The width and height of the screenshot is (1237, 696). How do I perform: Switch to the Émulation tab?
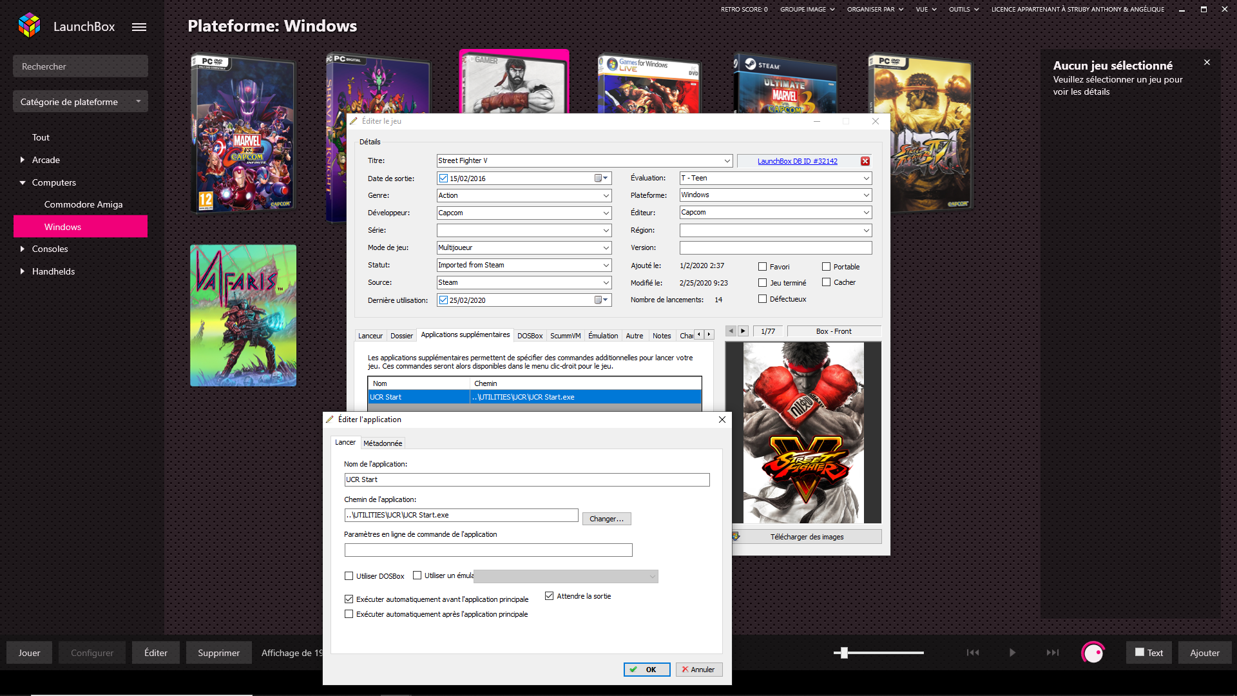click(x=603, y=336)
